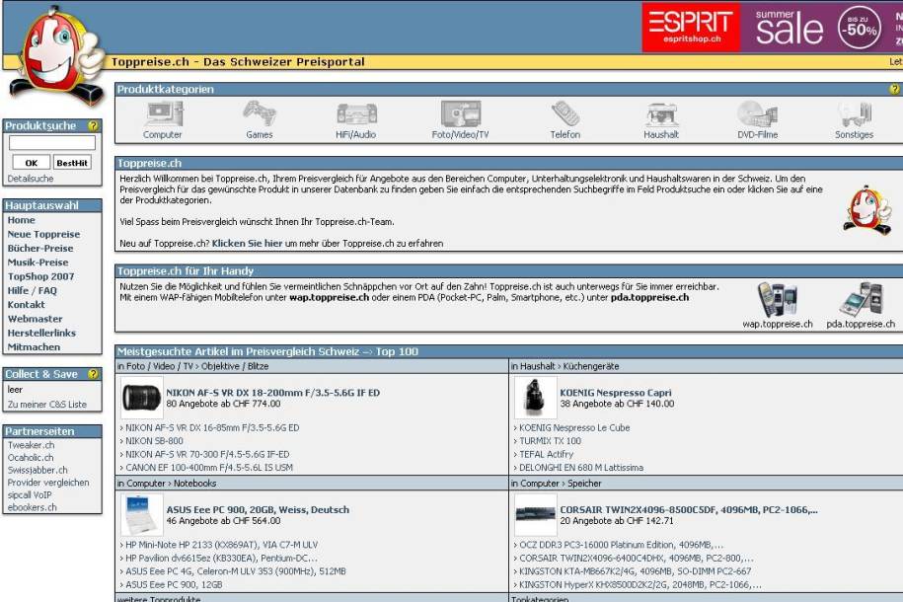Viewport: 903px width, 602px height.
Task: Open NIKON AF-S VR 70-300 link
Action: click(207, 454)
